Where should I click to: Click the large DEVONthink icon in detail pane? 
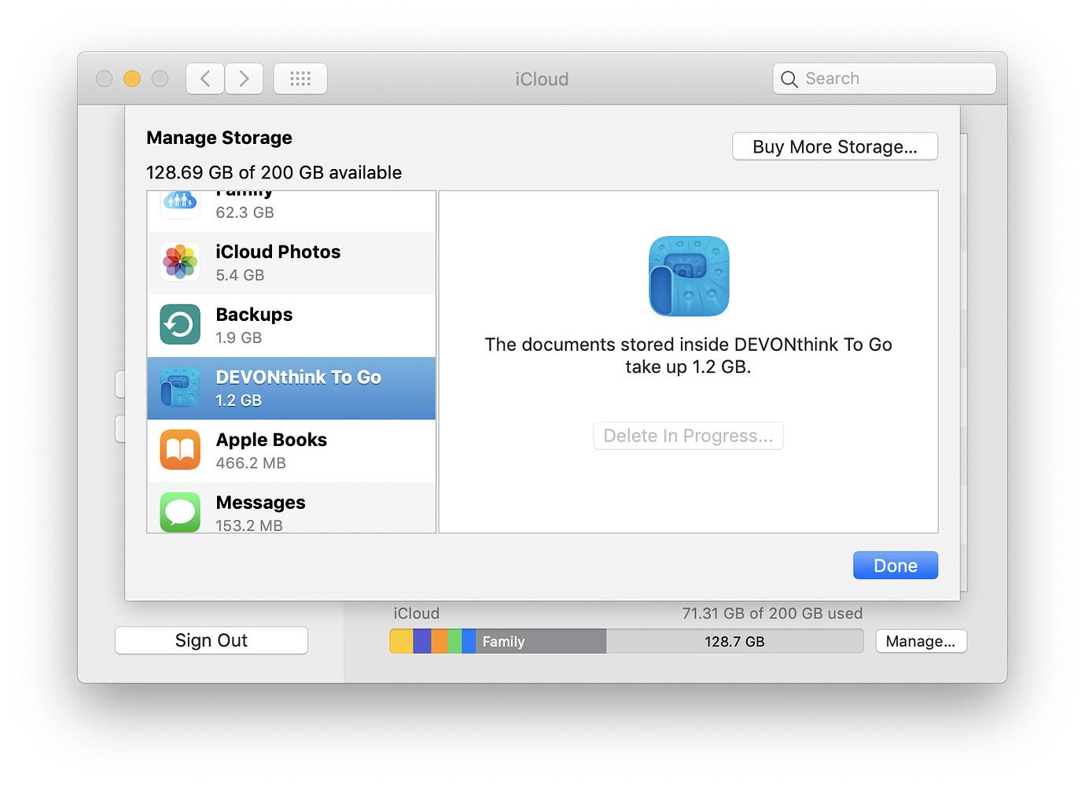point(689,276)
